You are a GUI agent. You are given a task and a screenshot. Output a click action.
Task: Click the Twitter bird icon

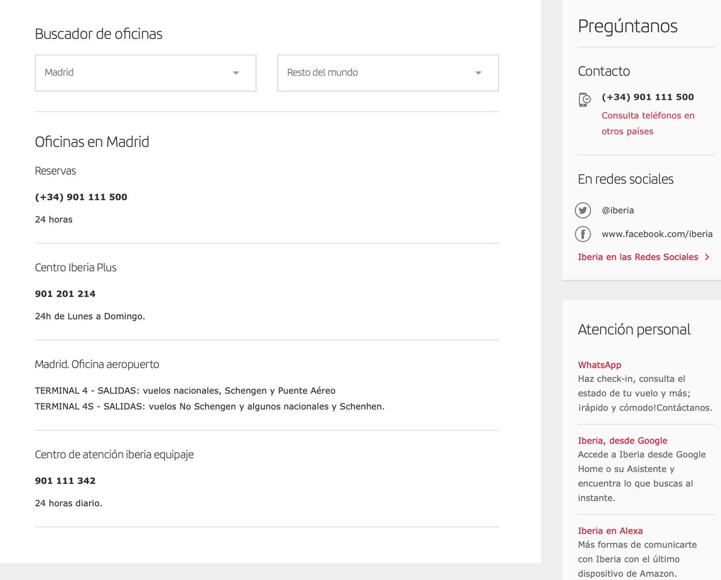pos(583,210)
